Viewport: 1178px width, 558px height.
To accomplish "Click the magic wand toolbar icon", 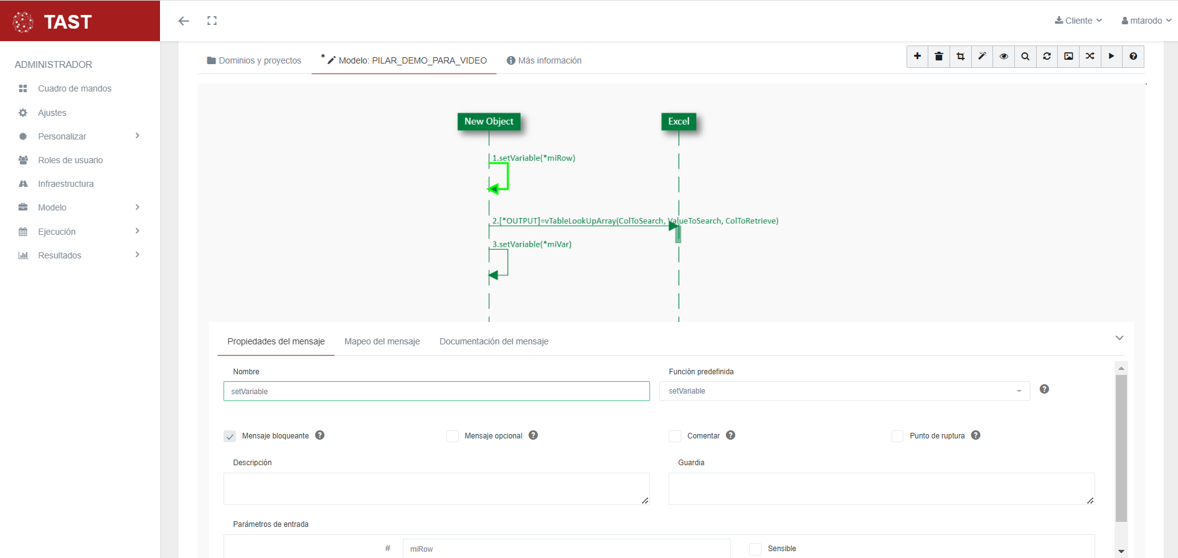I will coord(982,56).
